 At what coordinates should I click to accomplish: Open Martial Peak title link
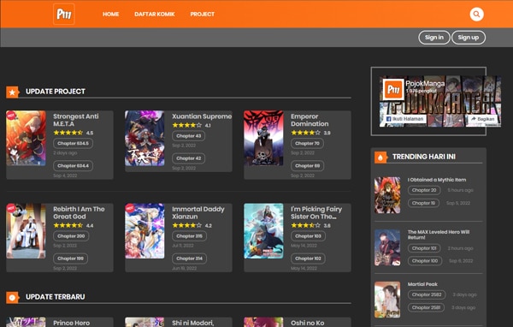(x=422, y=284)
